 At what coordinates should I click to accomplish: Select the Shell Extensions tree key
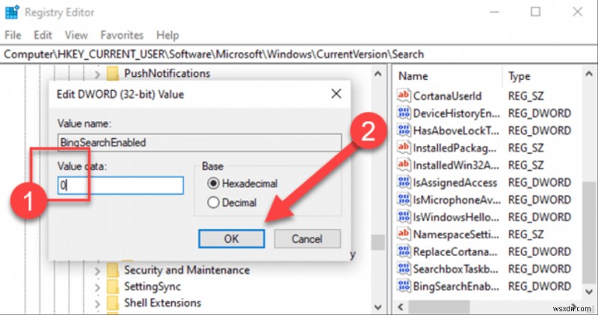click(162, 303)
